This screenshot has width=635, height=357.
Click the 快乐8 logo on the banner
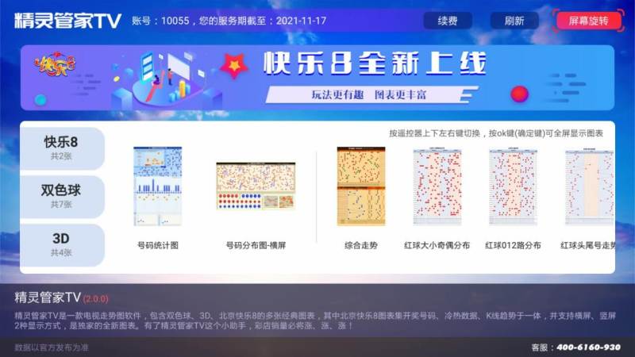pyautogui.click(x=56, y=65)
